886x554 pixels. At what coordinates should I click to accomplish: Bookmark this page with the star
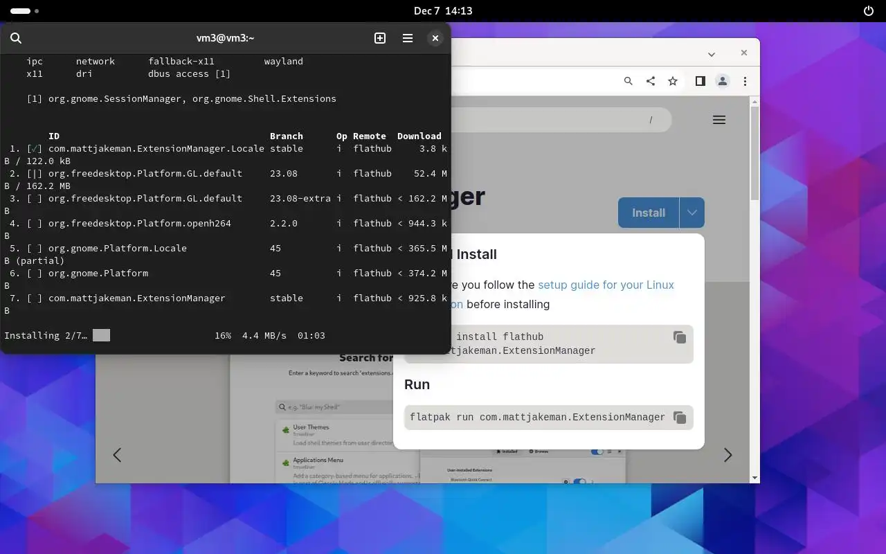[673, 81]
